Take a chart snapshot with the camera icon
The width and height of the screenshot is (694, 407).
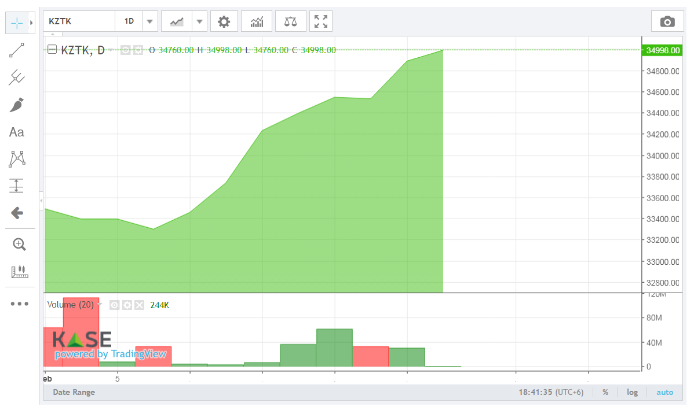click(x=667, y=22)
